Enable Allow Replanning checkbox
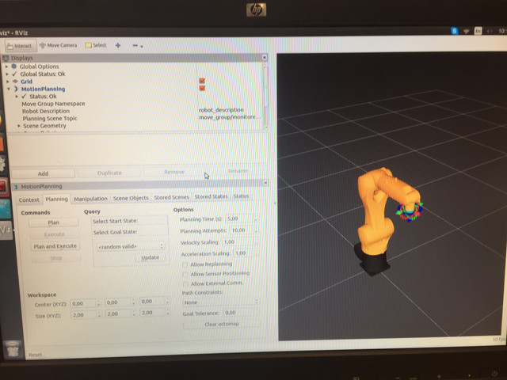The width and height of the screenshot is (507, 380). 185,265
